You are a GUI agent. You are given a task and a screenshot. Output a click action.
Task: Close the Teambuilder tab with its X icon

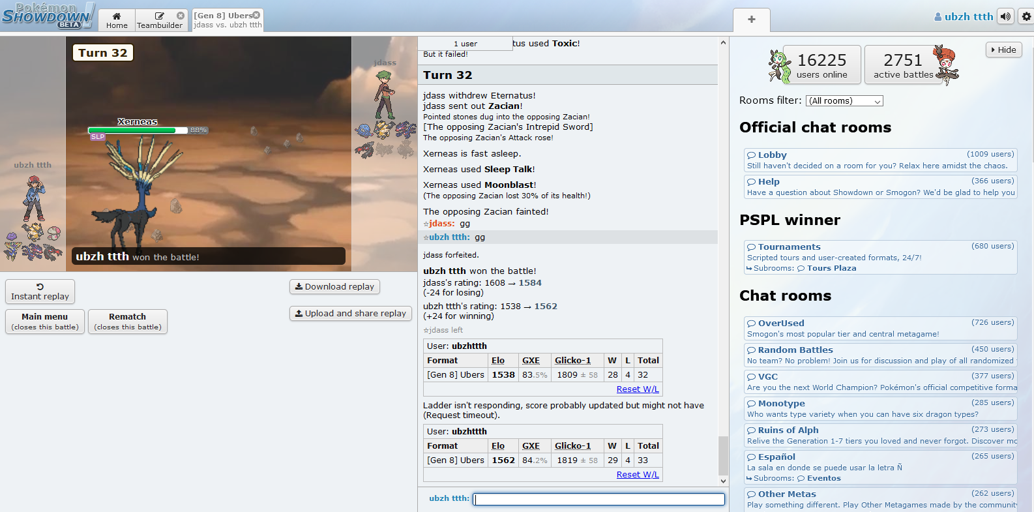(x=181, y=16)
